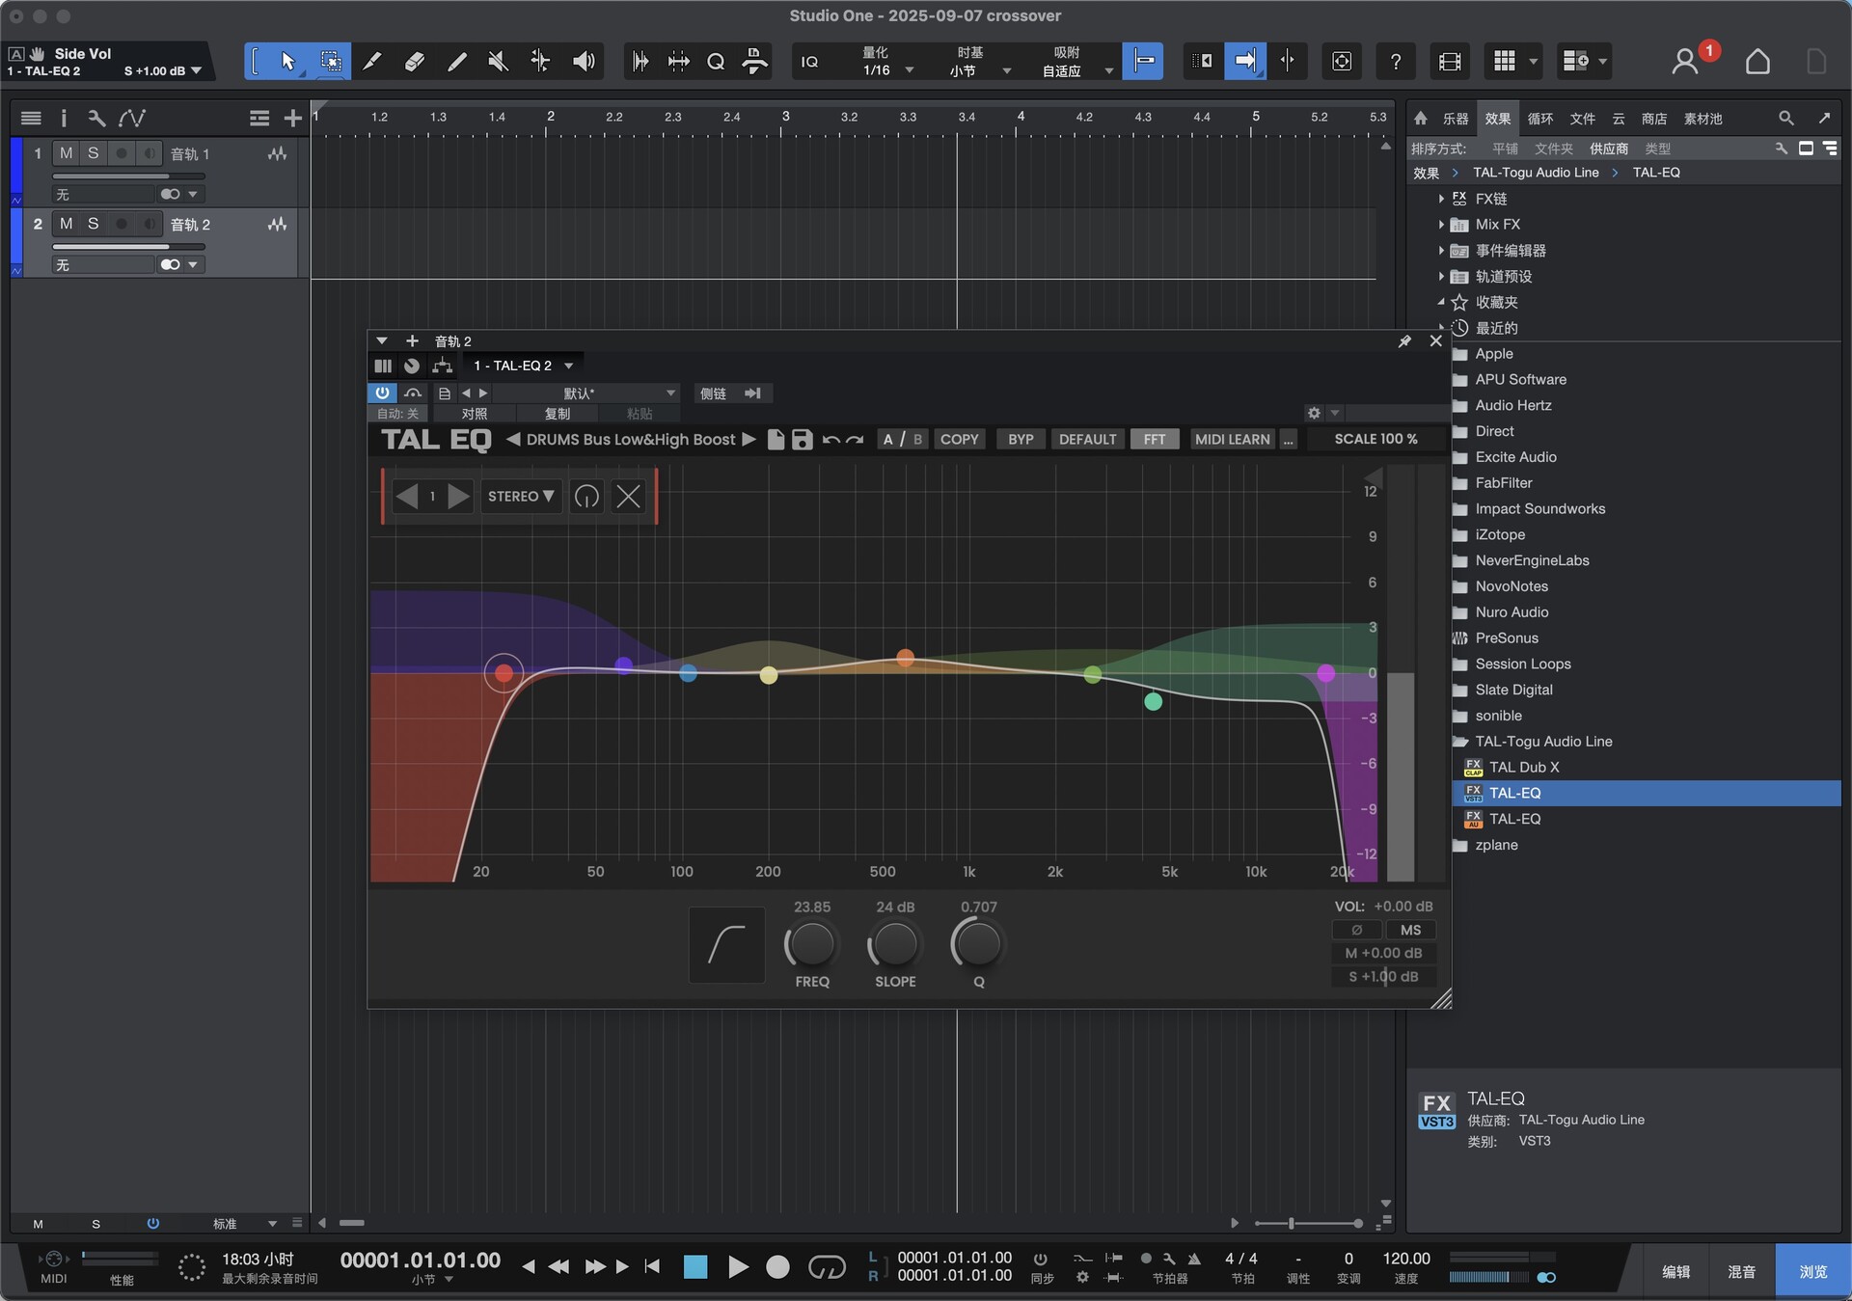Image resolution: width=1852 pixels, height=1301 pixels.
Task: Open the user account icon
Action: [1685, 62]
